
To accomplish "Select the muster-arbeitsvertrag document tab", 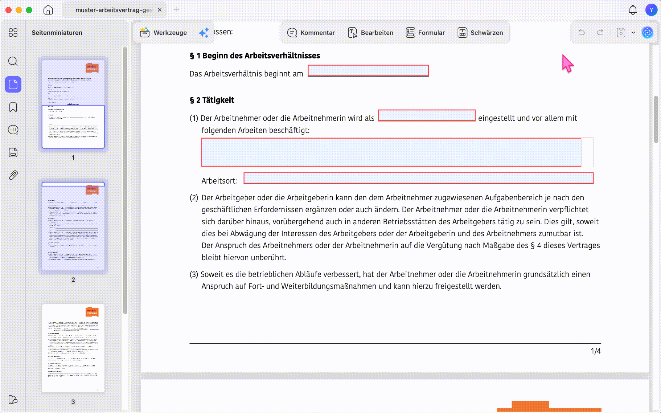I will tap(114, 10).
